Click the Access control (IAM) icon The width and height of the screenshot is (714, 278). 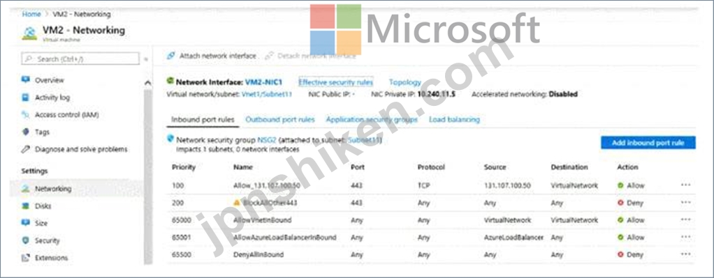[x=26, y=115]
